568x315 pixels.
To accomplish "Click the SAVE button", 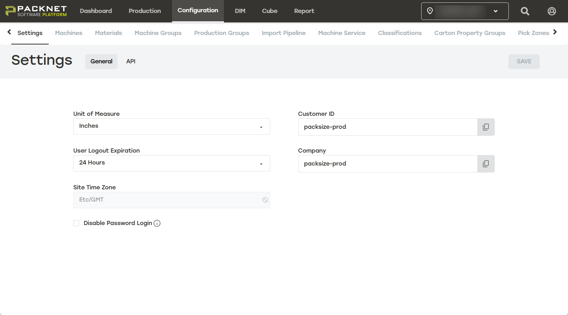I will [523, 61].
